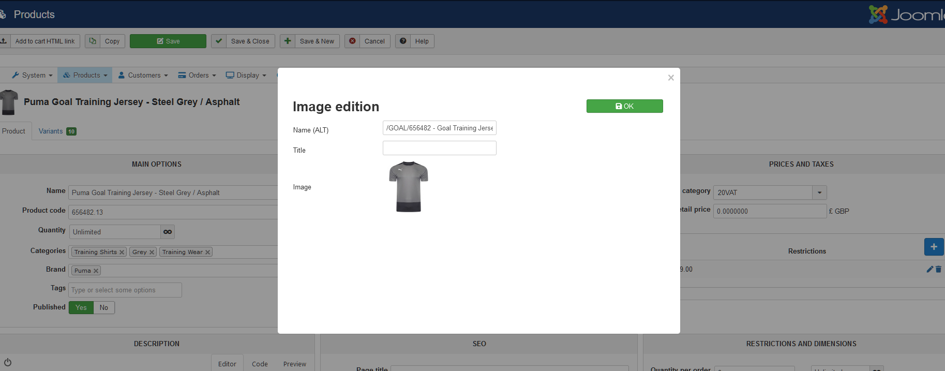
Task: Click the green Save button
Action: (x=168, y=41)
